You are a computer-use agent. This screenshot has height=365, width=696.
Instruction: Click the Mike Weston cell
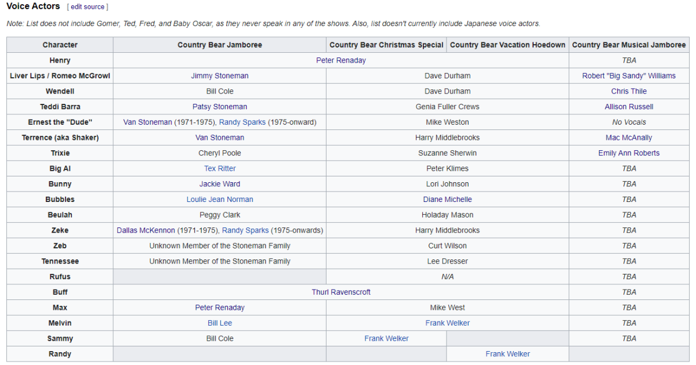click(x=447, y=122)
